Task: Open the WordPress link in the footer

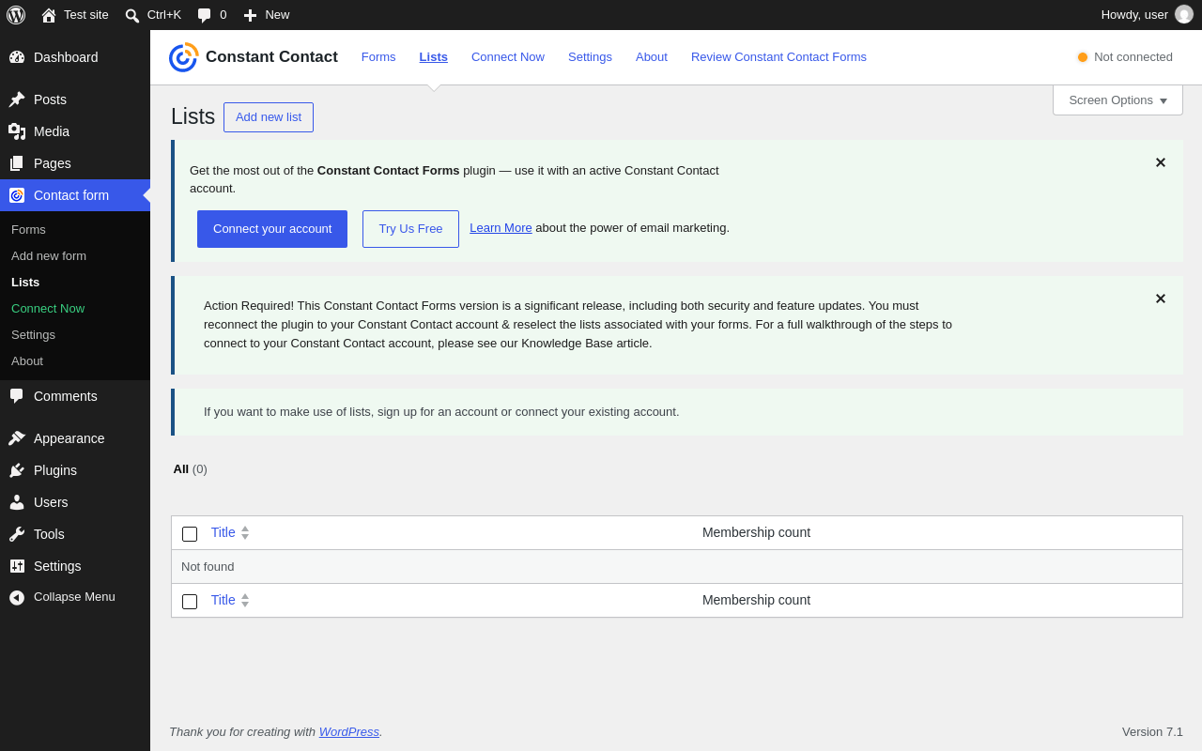Action: [x=348, y=732]
